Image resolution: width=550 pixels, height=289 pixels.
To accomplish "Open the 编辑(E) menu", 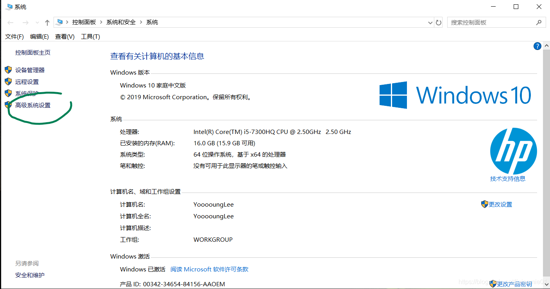I will (x=39, y=36).
